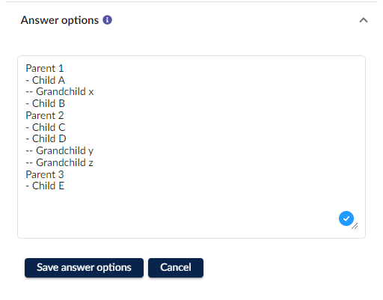The image size is (383, 300).
Task: Place the cursor on the Child D line
Action: coord(46,138)
